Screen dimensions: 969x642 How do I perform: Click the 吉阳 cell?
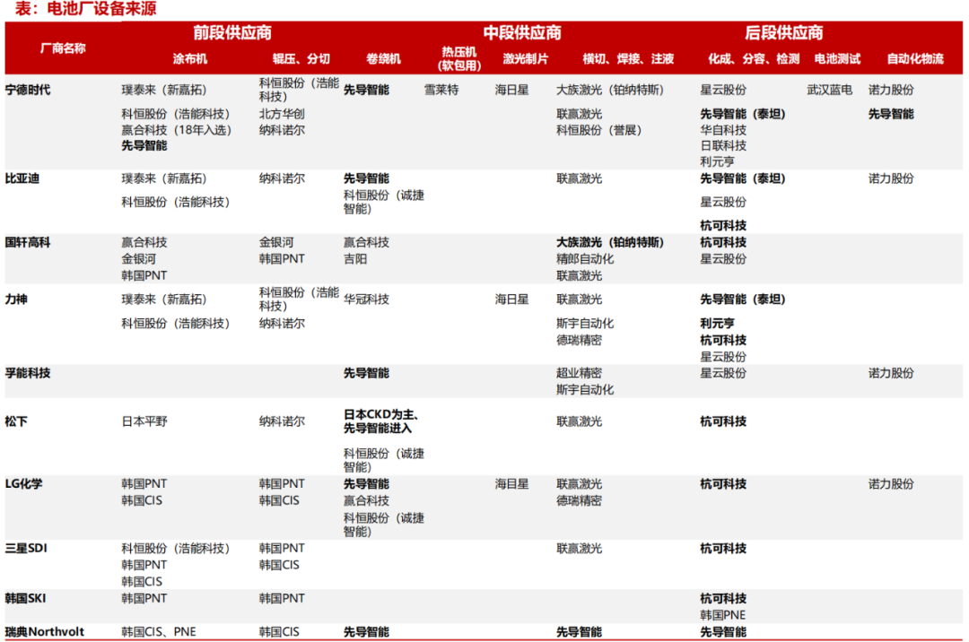[355, 259]
